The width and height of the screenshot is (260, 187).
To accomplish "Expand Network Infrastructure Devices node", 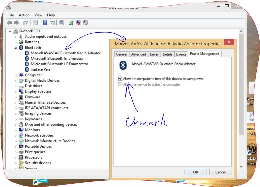I will [x=15, y=141].
